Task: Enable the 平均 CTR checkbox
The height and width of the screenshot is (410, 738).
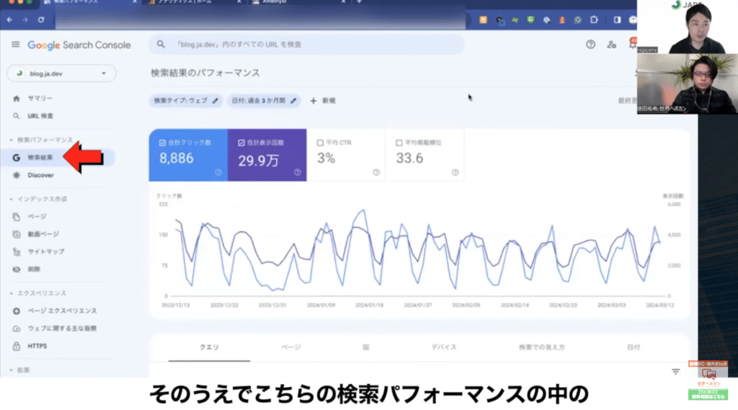Action: (320, 143)
